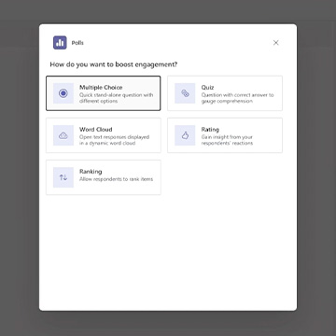This screenshot has width=336, height=336.
Task: Click the 'How do you want to boost engagement?' heading
Action: coord(114,64)
